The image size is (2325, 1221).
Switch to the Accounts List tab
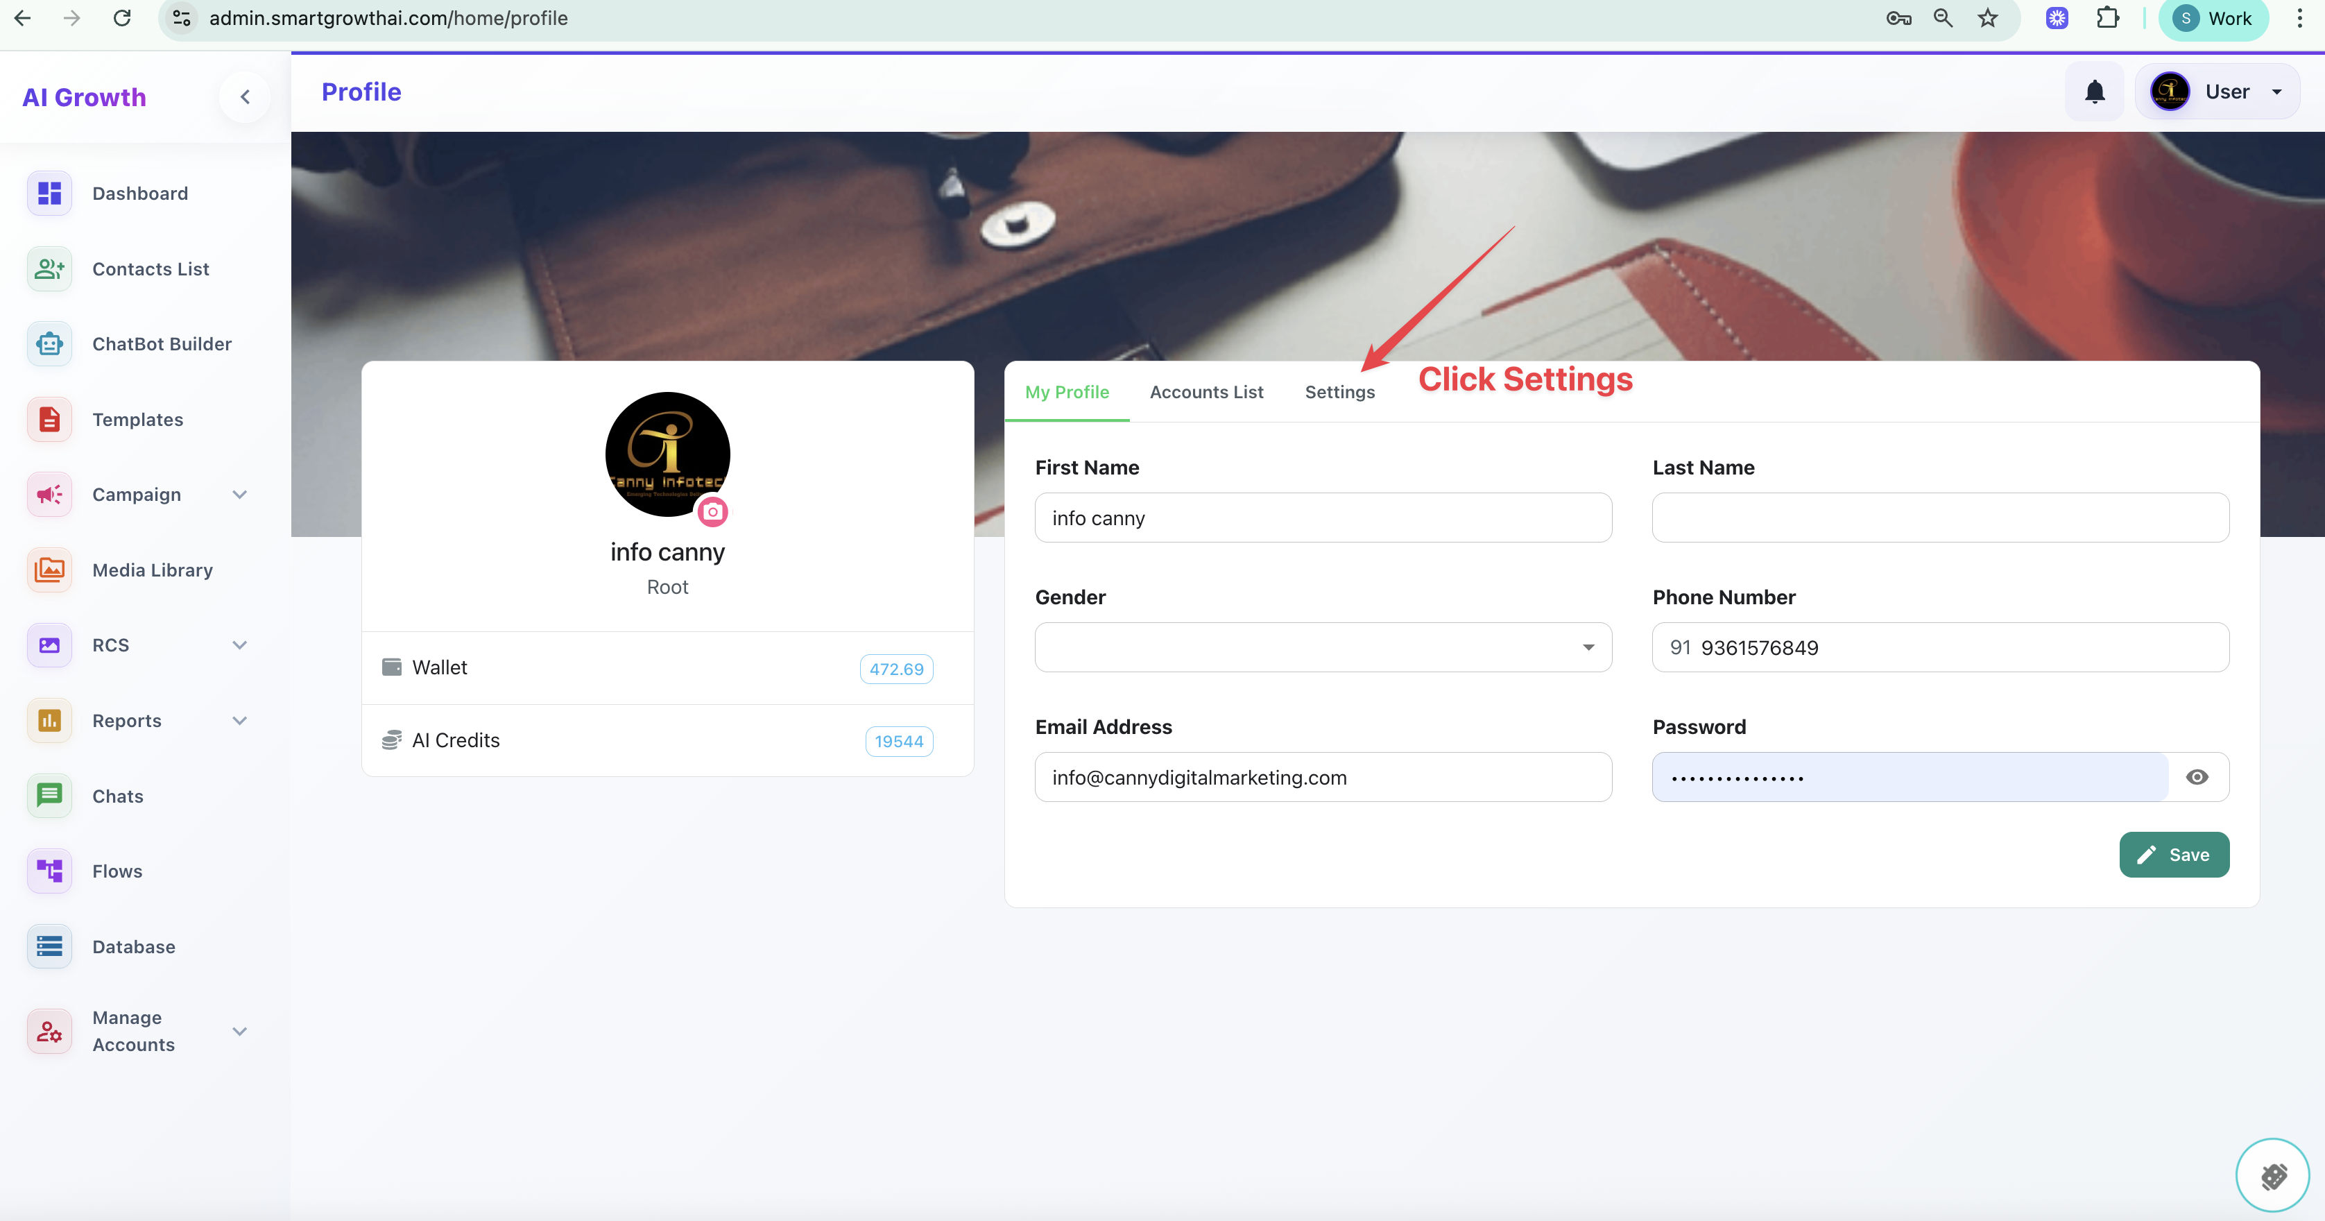tap(1206, 392)
